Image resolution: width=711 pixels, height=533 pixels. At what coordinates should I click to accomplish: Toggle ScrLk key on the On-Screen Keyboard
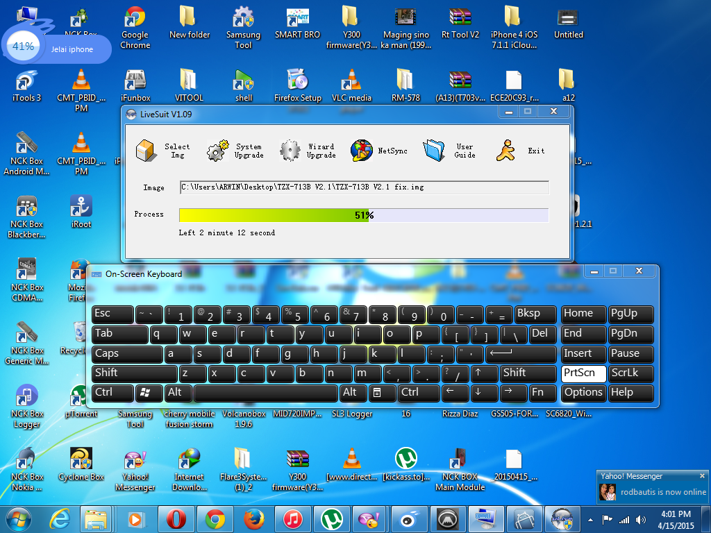(630, 373)
